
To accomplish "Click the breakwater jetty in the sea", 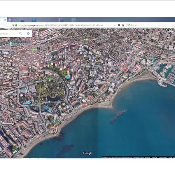I will coord(119,116).
